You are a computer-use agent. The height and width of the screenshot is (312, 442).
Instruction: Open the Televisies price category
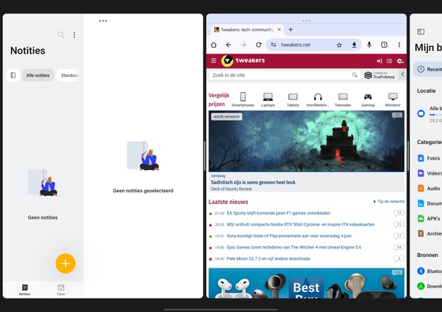pyautogui.click(x=343, y=100)
